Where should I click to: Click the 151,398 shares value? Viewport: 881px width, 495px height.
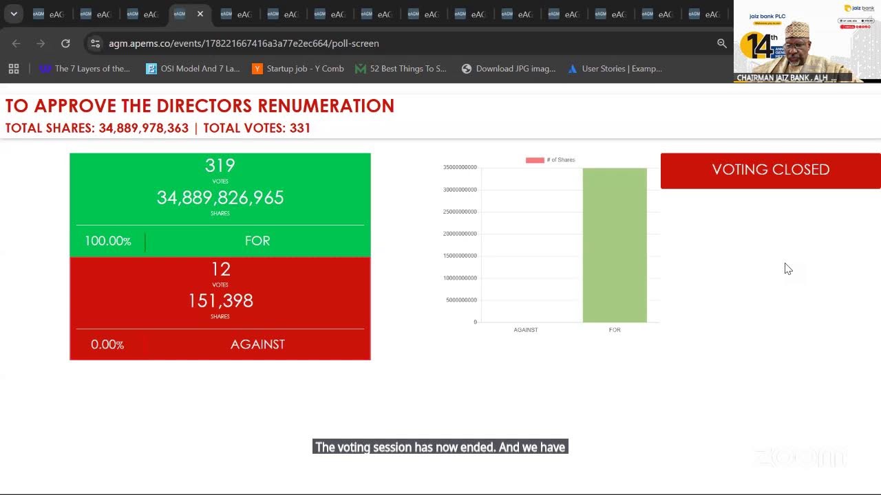(220, 301)
